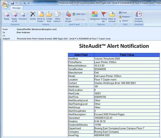Screen dimensions: 161x138
Task: Select the Not Junk button
Action: 79,19
